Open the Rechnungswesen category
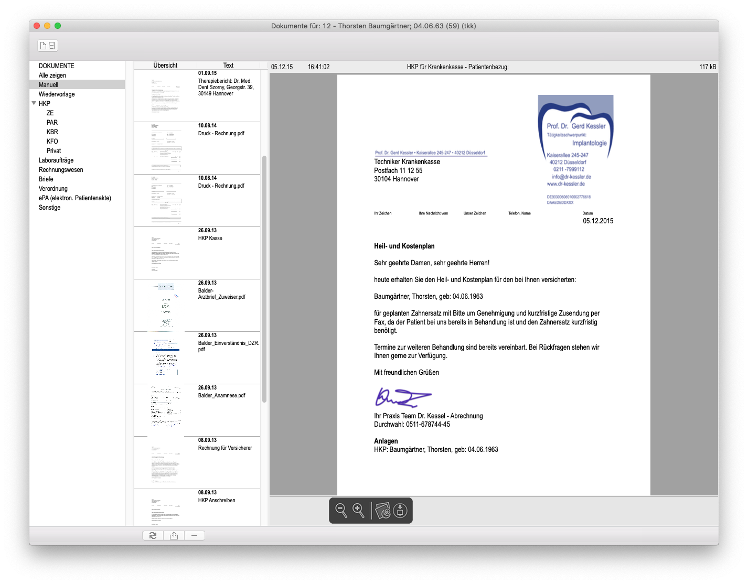This screenshot has height=584, width=748. pyautogui.click(x=61, y=170)
